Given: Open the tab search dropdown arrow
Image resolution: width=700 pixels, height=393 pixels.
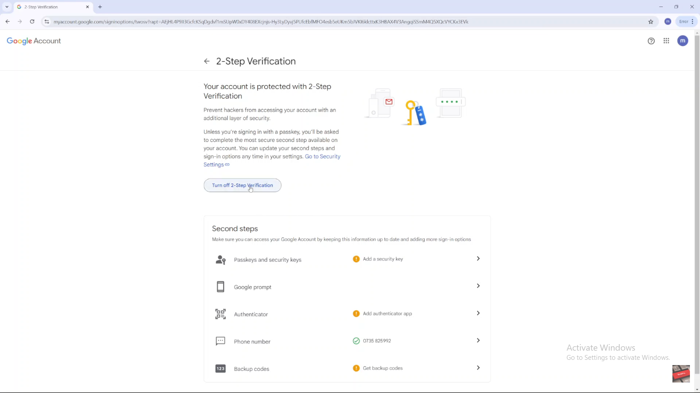Looking at the screenshot, I should pyautogui.click(x=7, y=7).
